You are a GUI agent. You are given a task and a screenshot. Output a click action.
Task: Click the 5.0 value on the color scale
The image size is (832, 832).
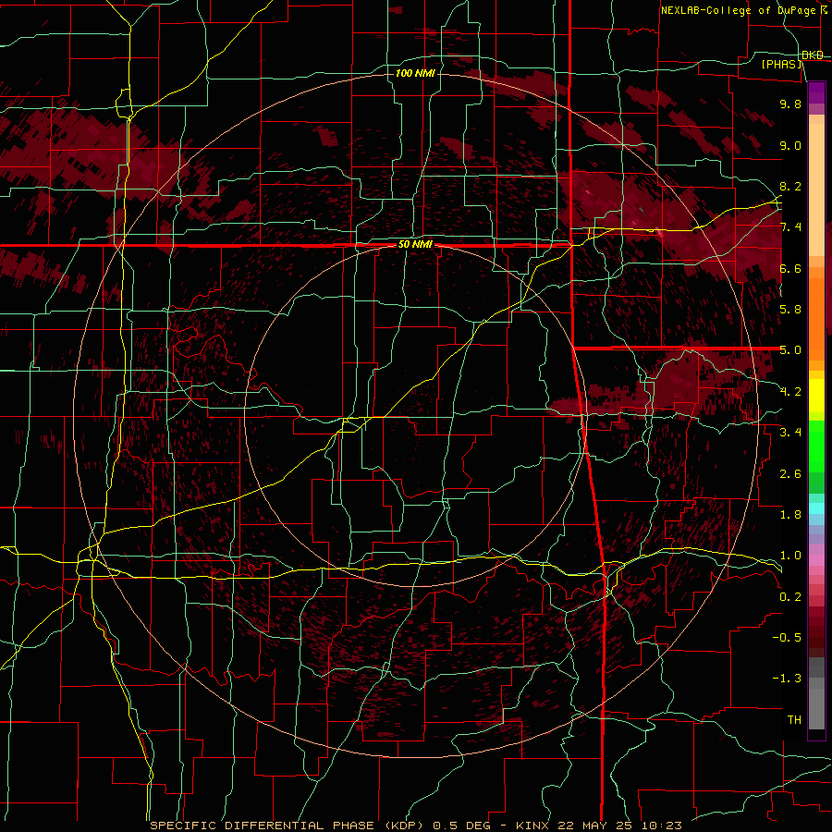790,350
